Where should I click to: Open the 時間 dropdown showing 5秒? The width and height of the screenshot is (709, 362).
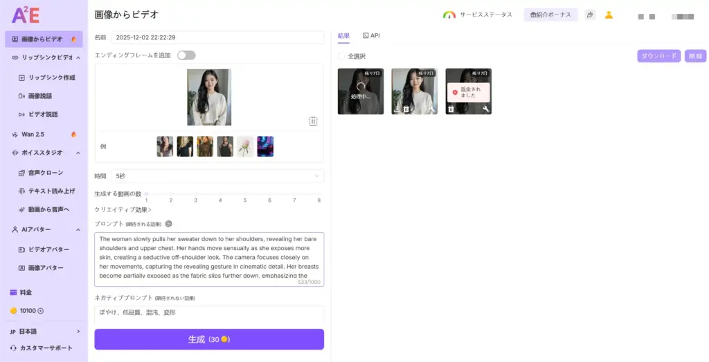coord(217,176)
